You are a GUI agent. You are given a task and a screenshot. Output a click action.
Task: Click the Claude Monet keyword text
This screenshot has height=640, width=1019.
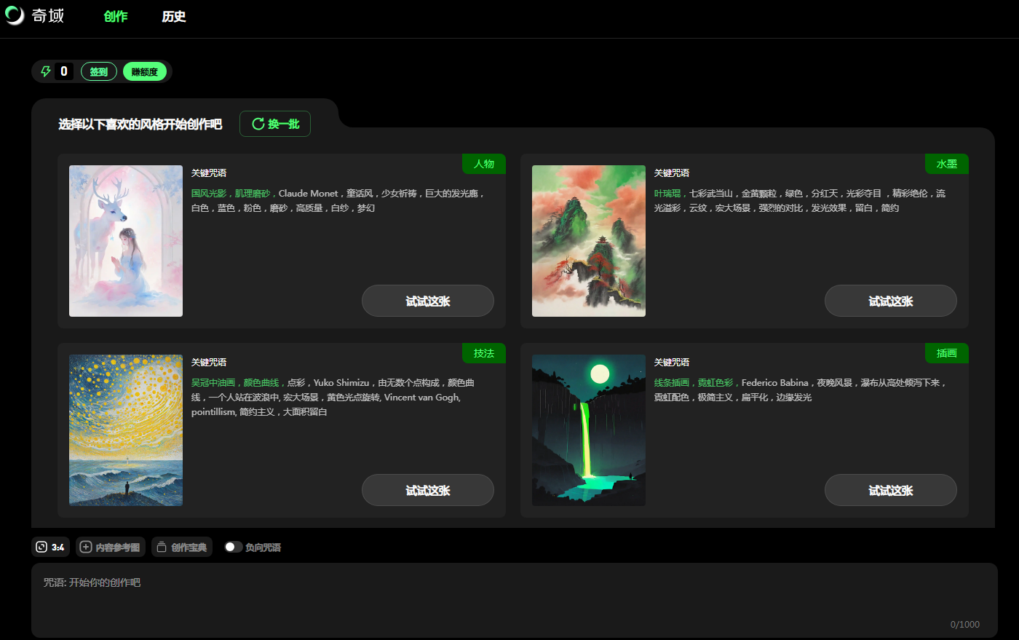click(309, 194)
